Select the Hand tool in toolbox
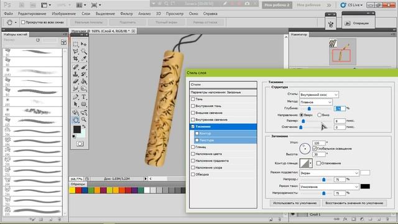The height and width of the screenshot is (224, 398). [76, 119]
